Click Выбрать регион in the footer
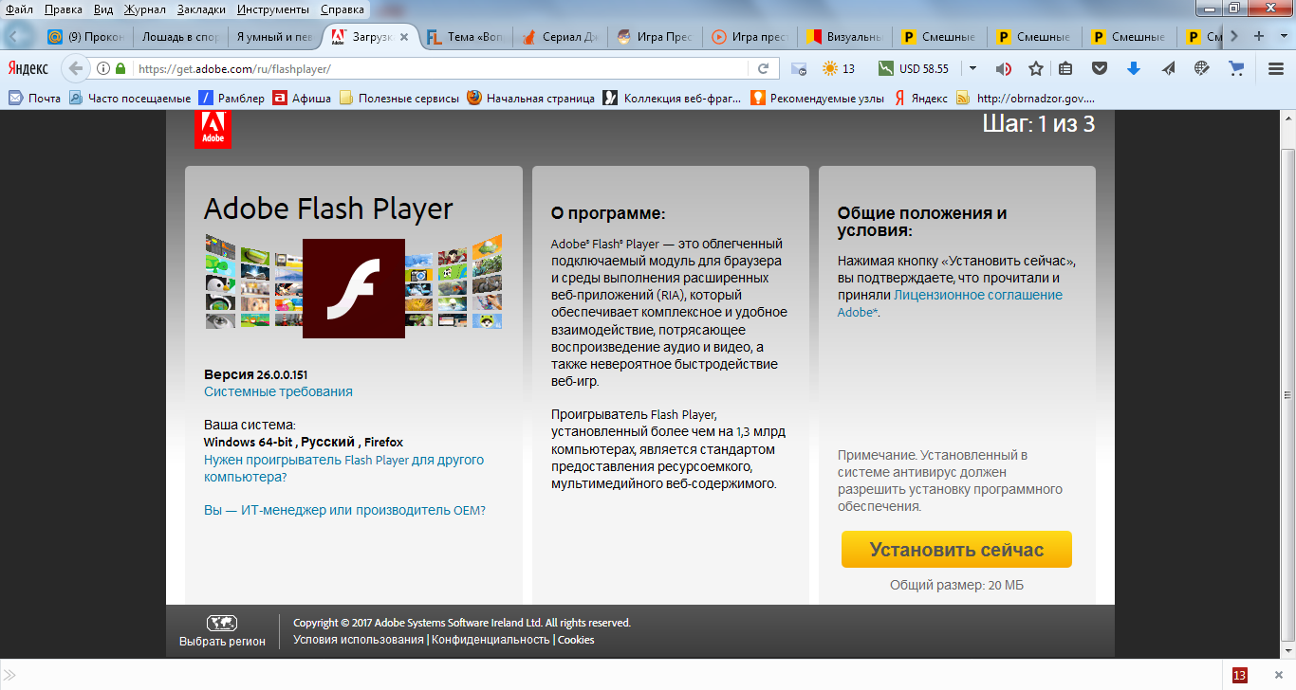 (x=222, y=642)
